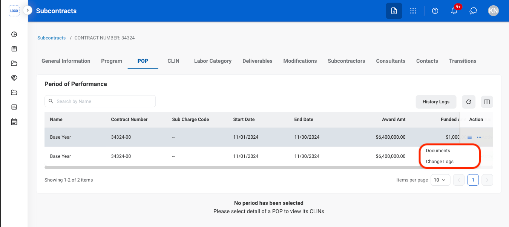Click the Start Date column header

point(244,120)
